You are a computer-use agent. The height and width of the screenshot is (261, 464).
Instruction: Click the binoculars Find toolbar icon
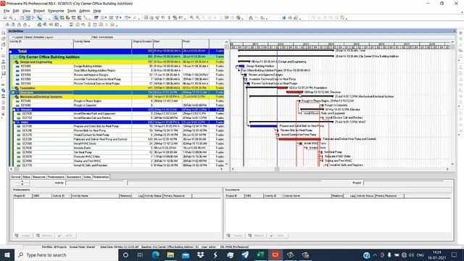coord(251,17)
